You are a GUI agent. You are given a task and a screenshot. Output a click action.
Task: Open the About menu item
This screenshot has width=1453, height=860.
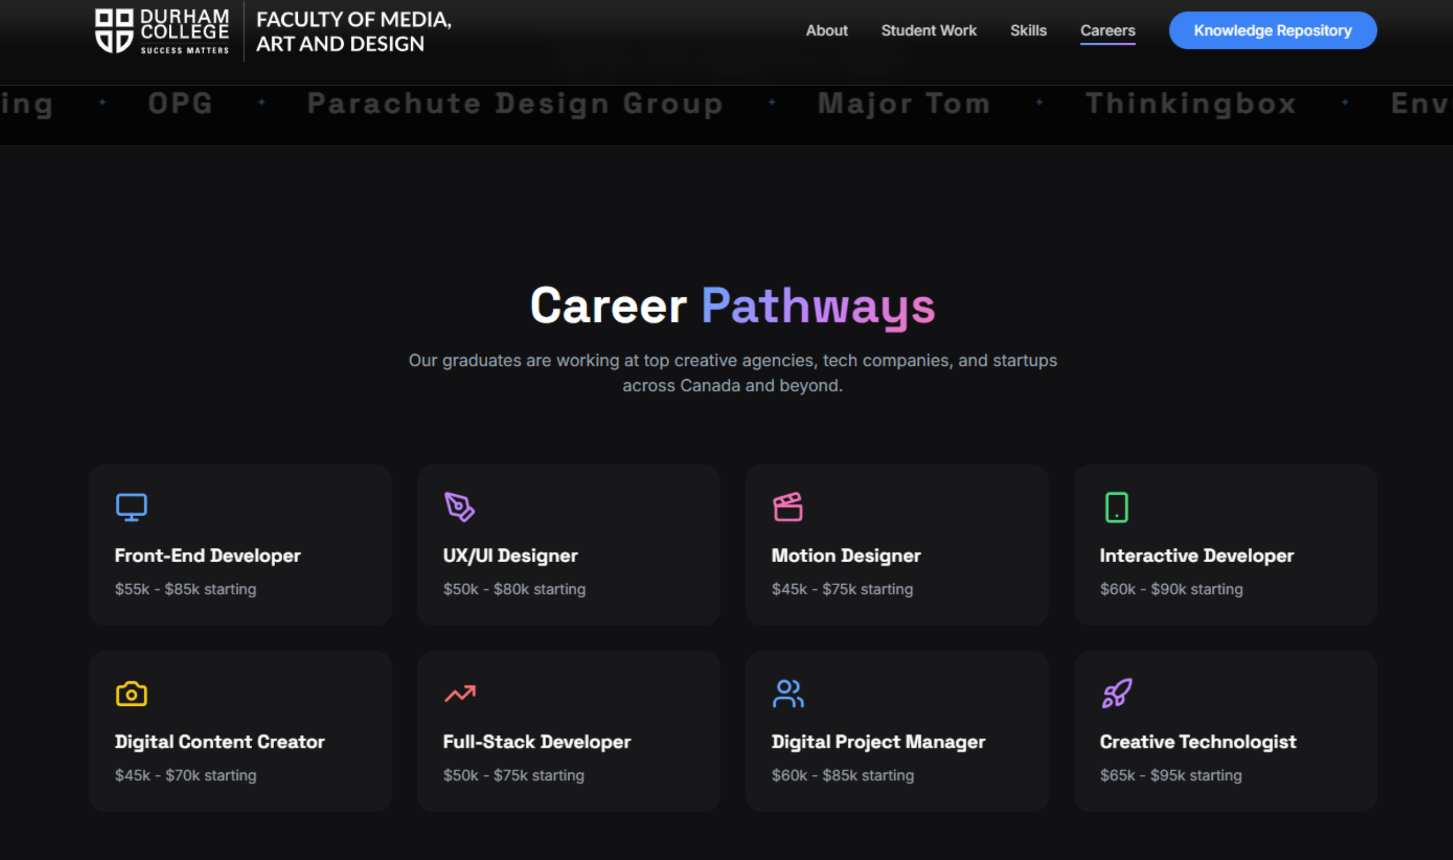pyautogui.click(x=827, y=30)
